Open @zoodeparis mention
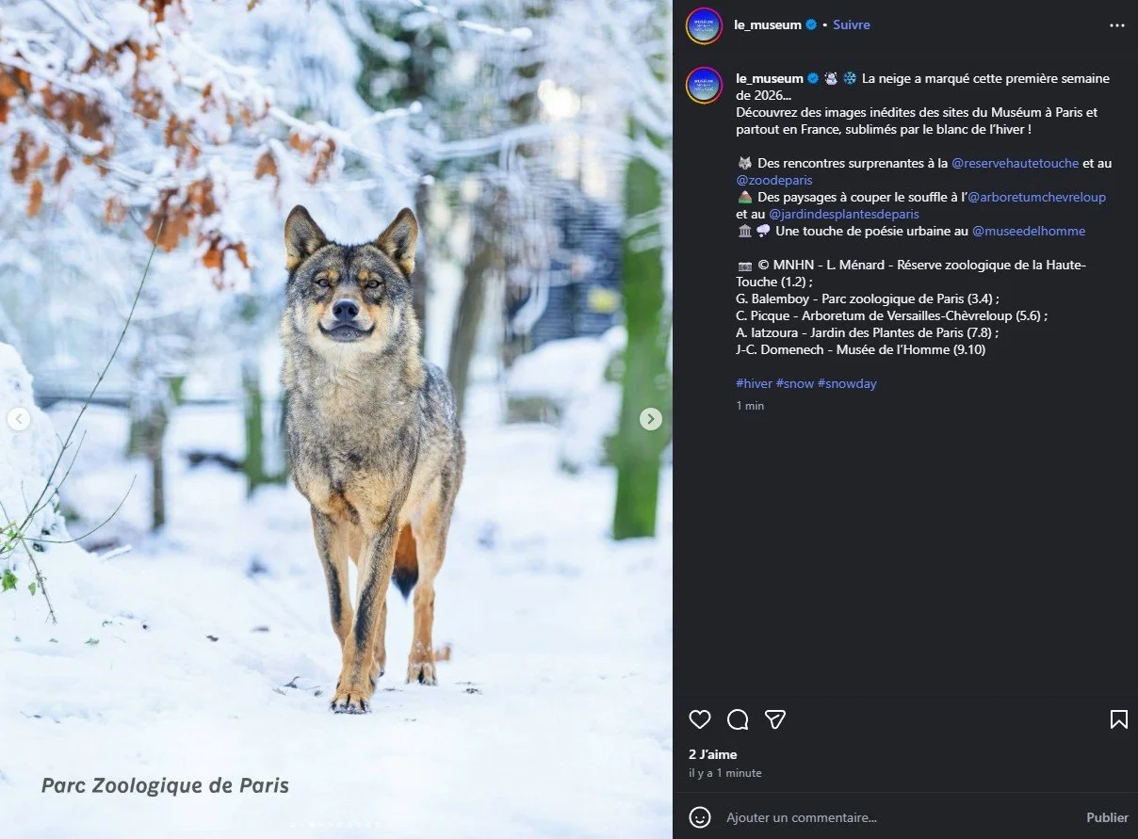This screenshot has width=1138, height=839. 774,180
